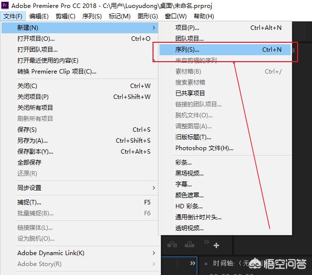
Task: Choose 打开团队项目...
Action: tap(80, 50)
